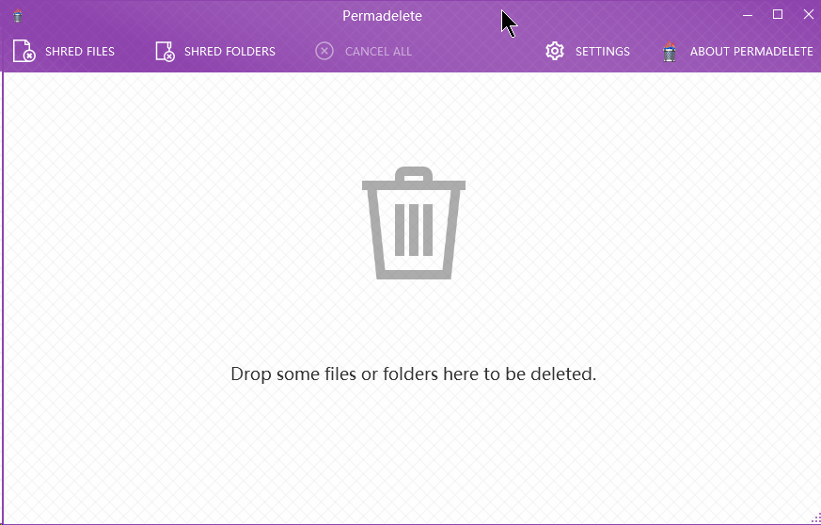Click the Settings gear icon
The height and width of the screenshot is (525, 821).
tap(555, 52)
